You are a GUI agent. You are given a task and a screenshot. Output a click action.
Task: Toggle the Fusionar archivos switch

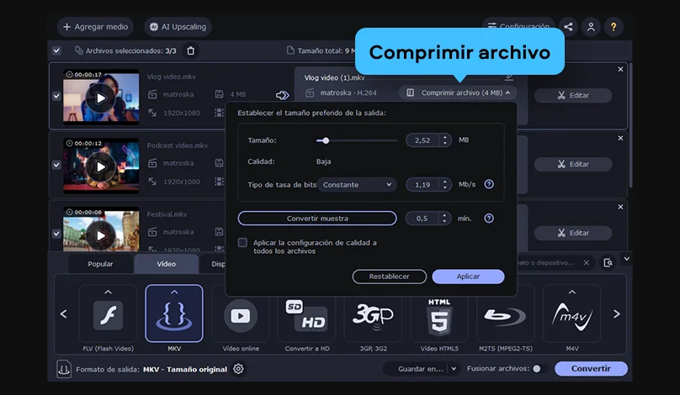coord(536,369)
